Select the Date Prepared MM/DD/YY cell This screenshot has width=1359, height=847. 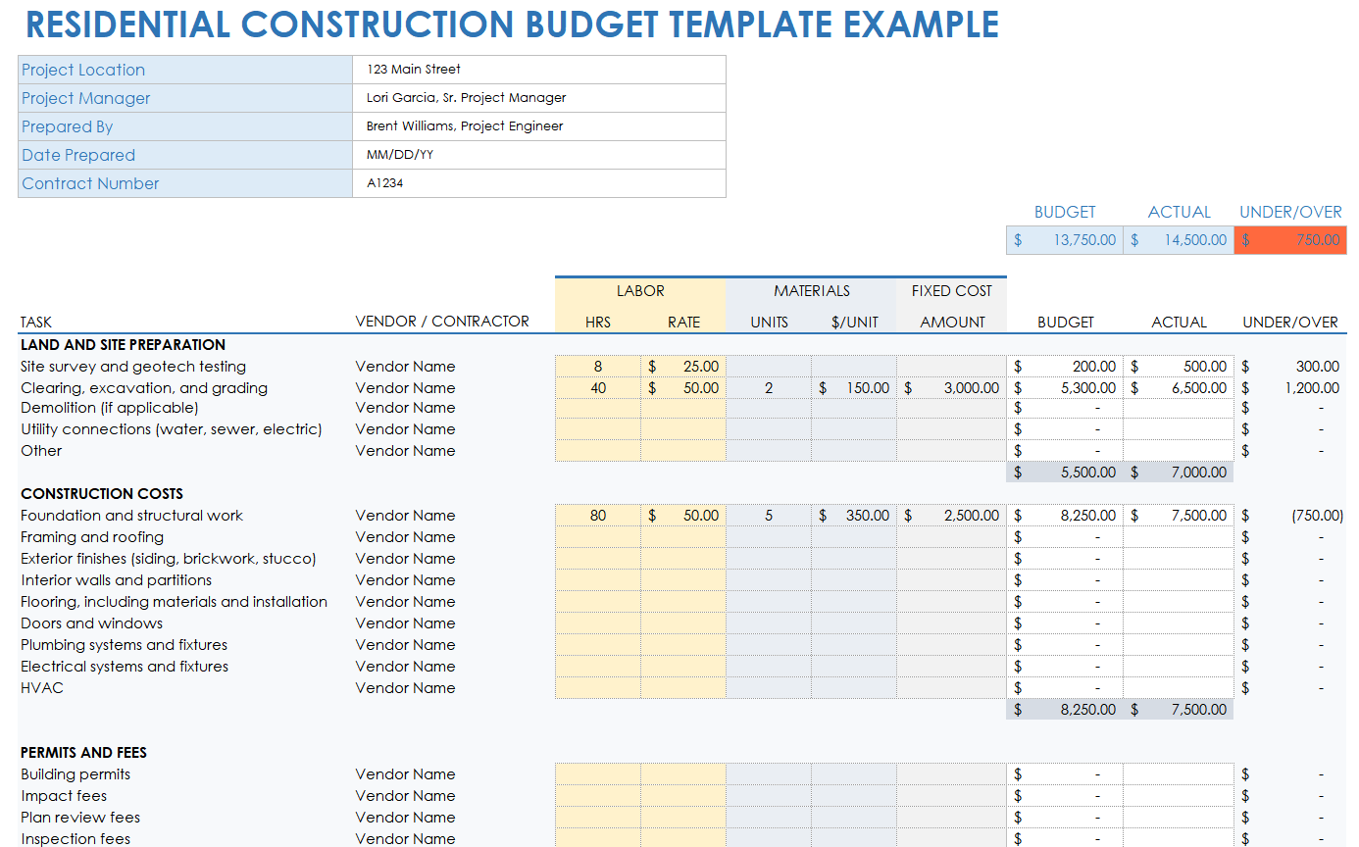[538, 155]
